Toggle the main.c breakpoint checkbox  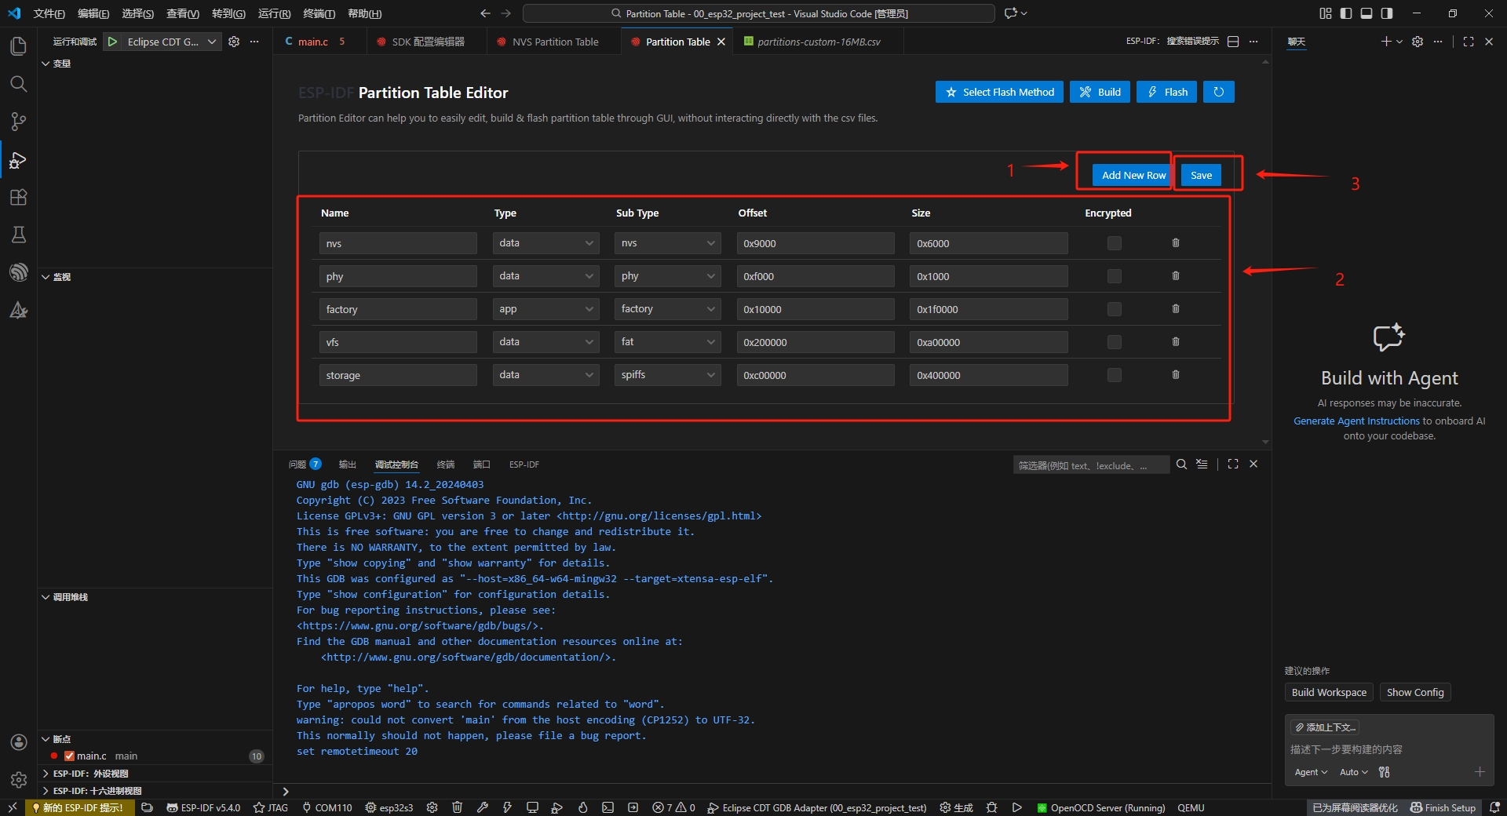coord(69,756)
